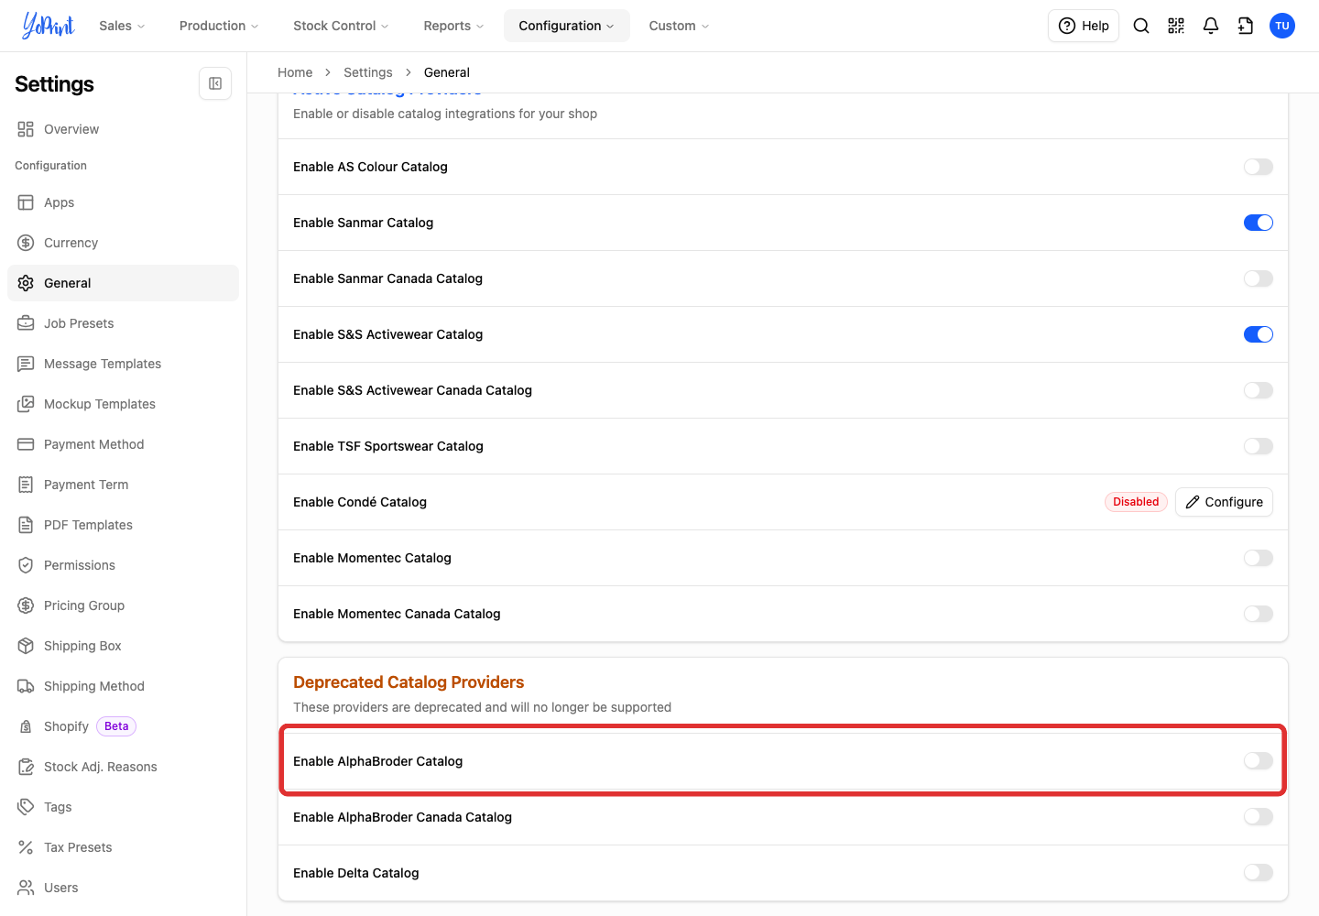Open Overview in settings sidebar
The height and width of the screenshot is (916, 1319).
pyautogui.click(x=123, y=129)
